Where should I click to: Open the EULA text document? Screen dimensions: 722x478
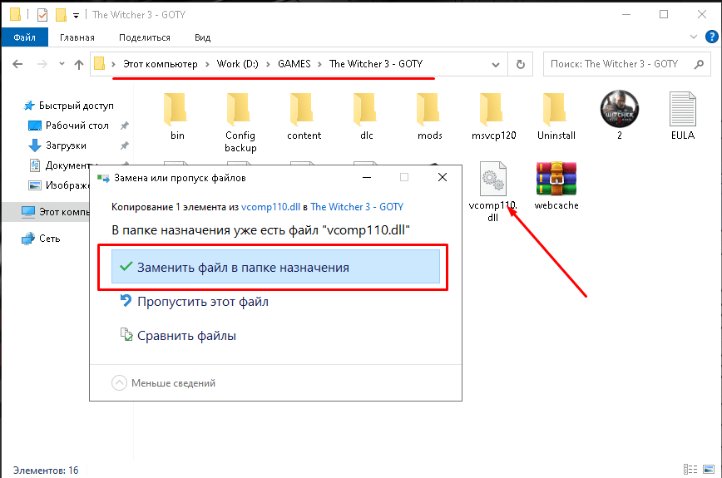pyautogui.click(x=682, y=110)
